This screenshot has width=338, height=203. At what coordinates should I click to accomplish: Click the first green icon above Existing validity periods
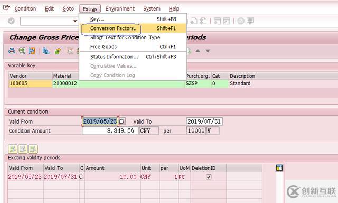13,149
